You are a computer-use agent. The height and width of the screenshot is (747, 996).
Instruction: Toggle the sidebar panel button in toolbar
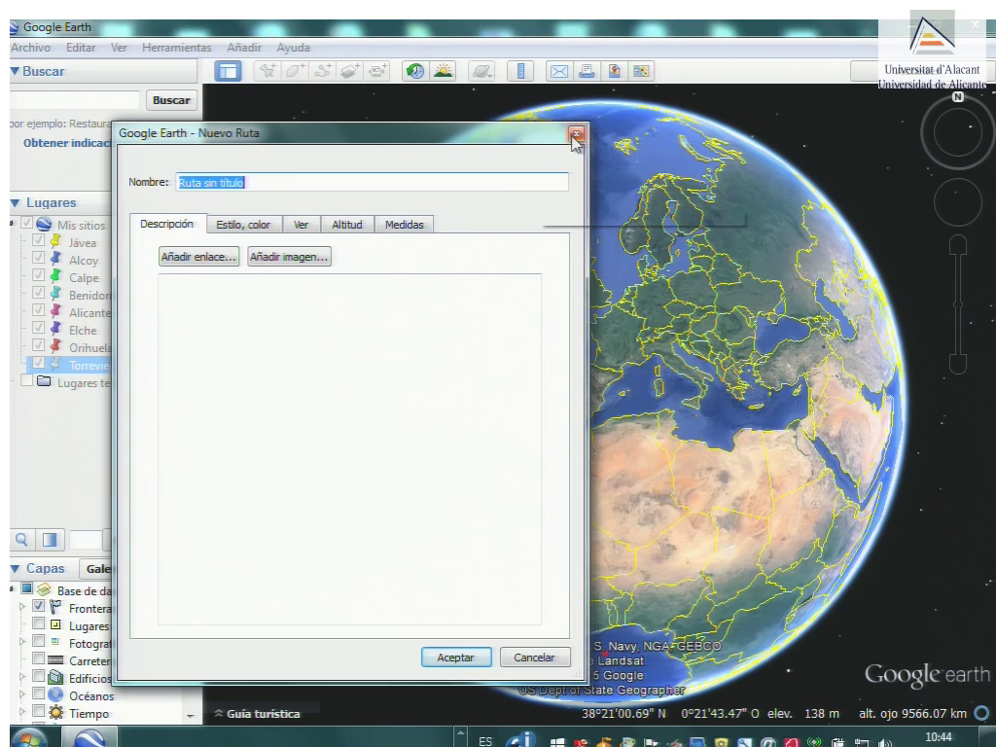[228, 71]
